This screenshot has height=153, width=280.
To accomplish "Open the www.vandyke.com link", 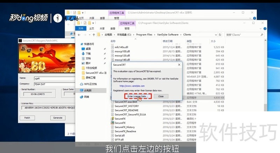I will point(132,86).
